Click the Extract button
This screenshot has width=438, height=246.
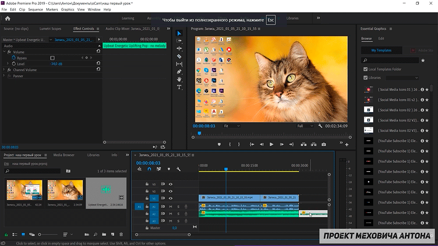pyautogui.click(x=314, y=144)
